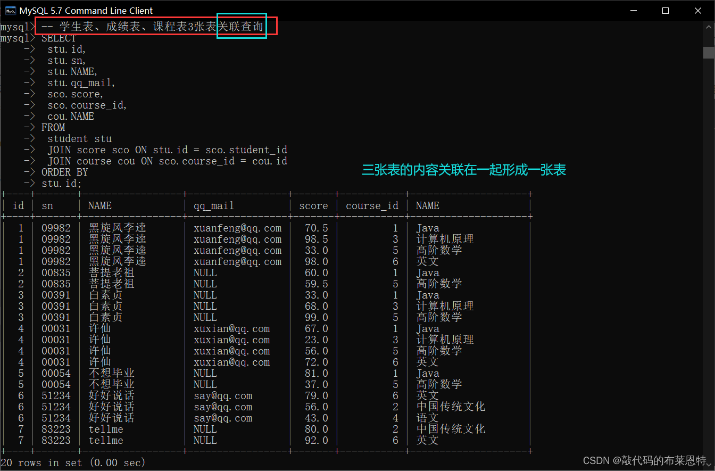Click the score value 98.0

pos(317,262)
